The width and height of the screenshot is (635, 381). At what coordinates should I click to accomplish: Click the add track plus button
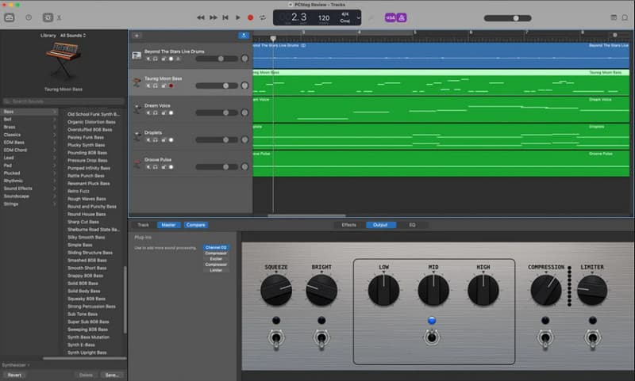pos(137,36)
